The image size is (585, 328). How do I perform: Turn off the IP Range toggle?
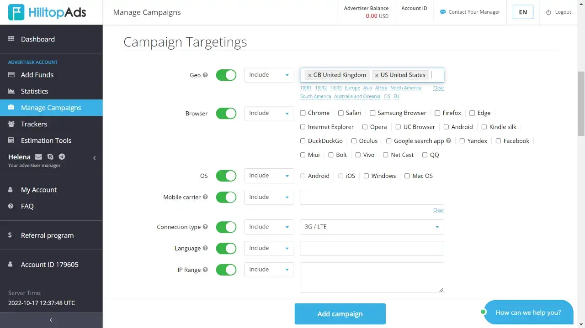(x=226, y=270)
